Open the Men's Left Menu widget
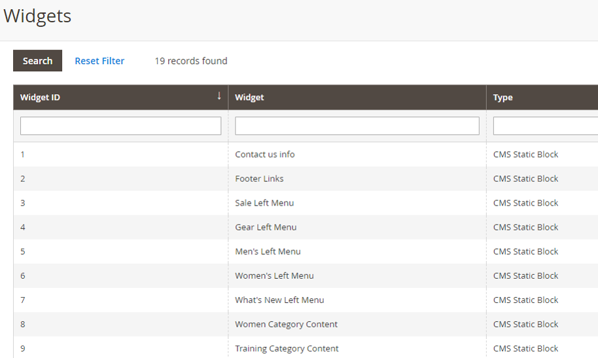The width and height of the screenshot is (598, 358). click(268, 251)
